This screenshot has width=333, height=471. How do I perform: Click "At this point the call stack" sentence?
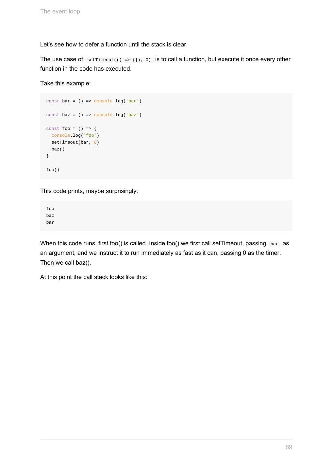pyautogui.click(x=93, y=277)
